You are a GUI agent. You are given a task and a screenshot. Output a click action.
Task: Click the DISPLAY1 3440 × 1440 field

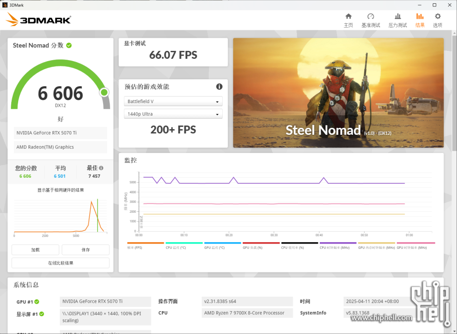point(105,317)
